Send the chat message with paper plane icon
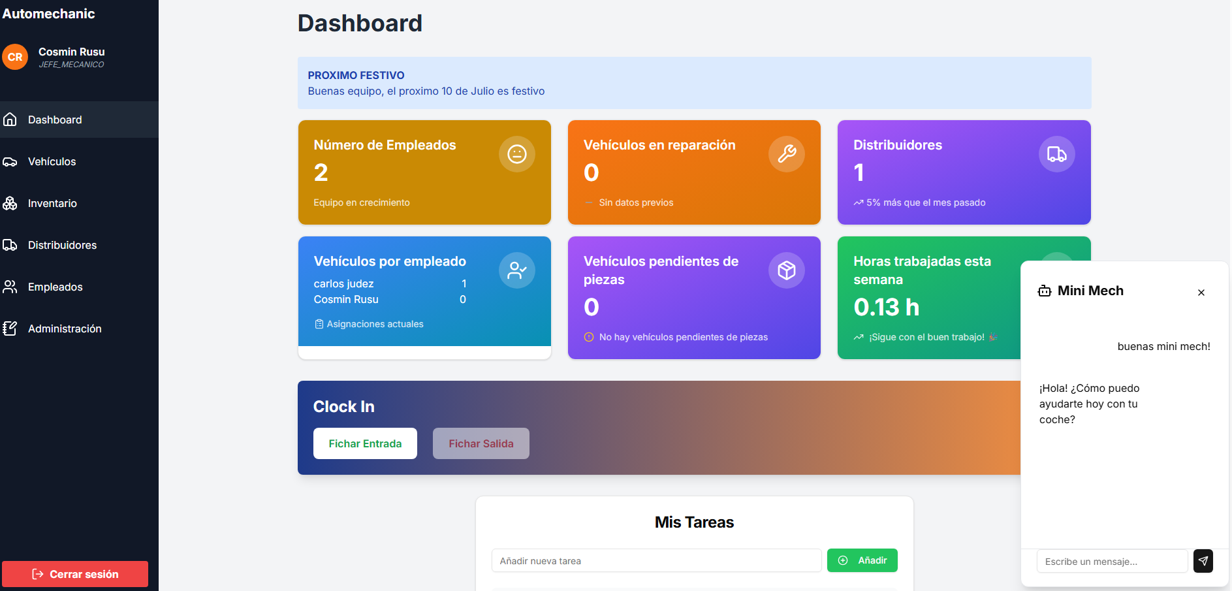The width and height of the screenshot is (1232, 591). point(1203,561)
